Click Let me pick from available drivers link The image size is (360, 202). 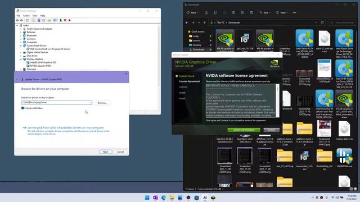click(65, 127)
